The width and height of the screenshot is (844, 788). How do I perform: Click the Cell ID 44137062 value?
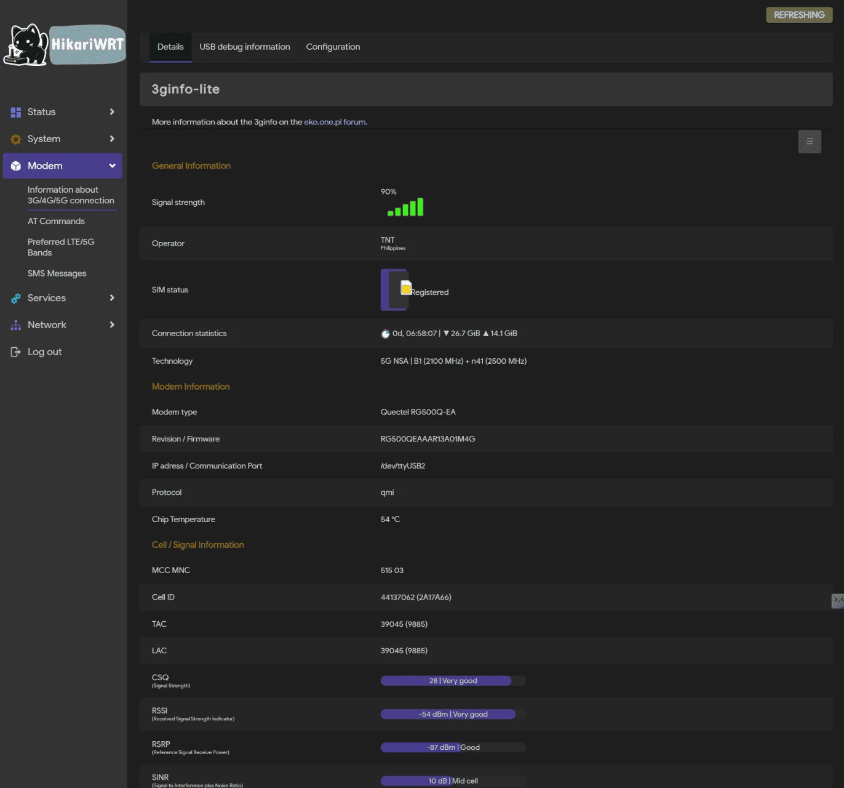tap(416, 597)
